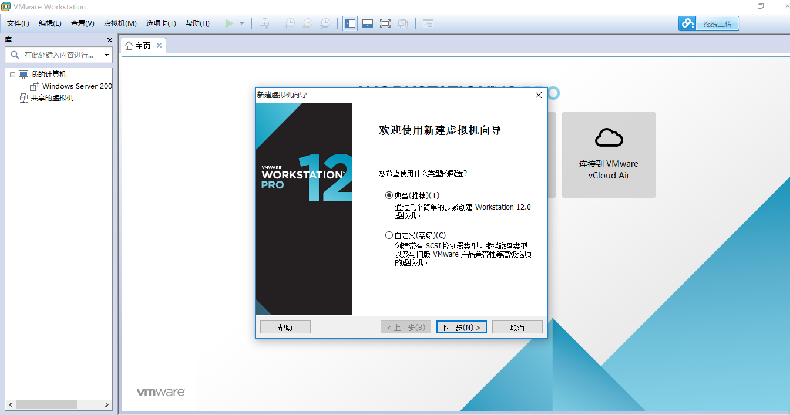790x415 pixels.
Task: Restore down the VMware Workstation window
Action: coord(761,6)
